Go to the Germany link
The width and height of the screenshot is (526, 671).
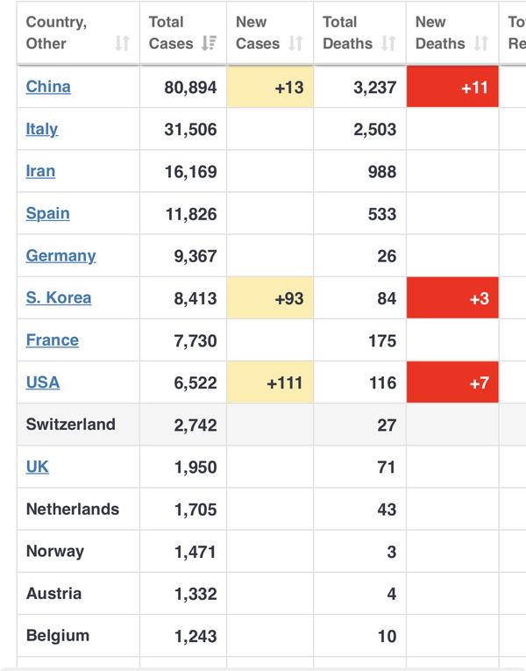(60, 255)
